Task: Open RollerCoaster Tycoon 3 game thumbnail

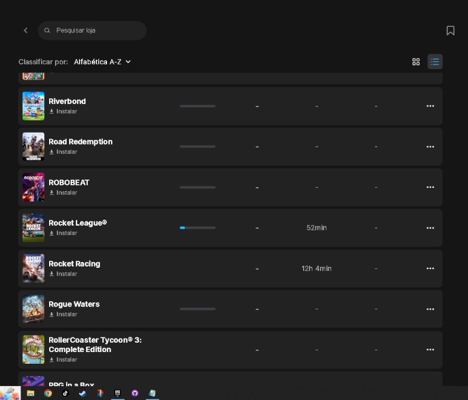Action: coord(33,349)
